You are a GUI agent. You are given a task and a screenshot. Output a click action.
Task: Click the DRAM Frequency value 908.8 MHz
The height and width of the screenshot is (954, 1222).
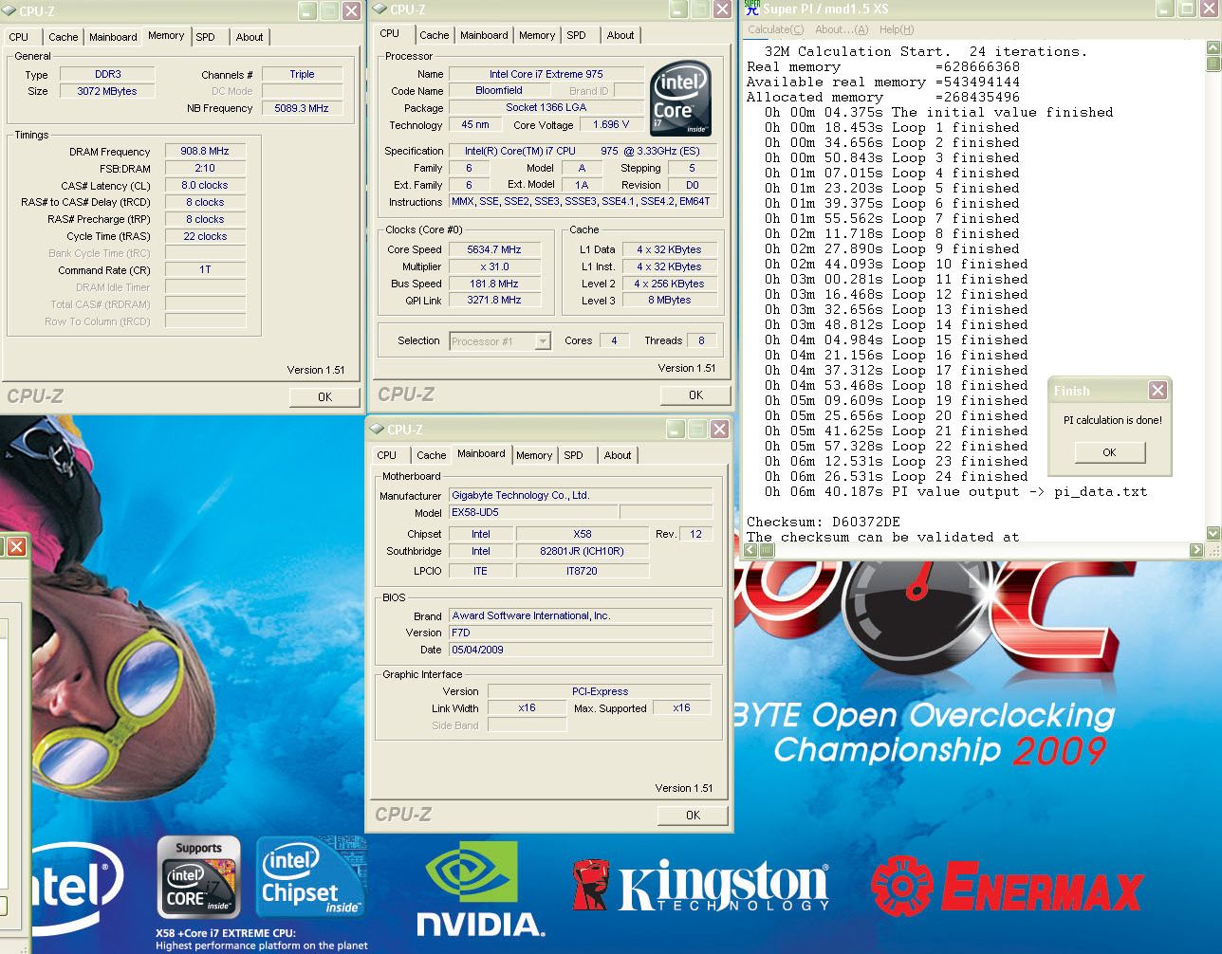tap(205, 151)
